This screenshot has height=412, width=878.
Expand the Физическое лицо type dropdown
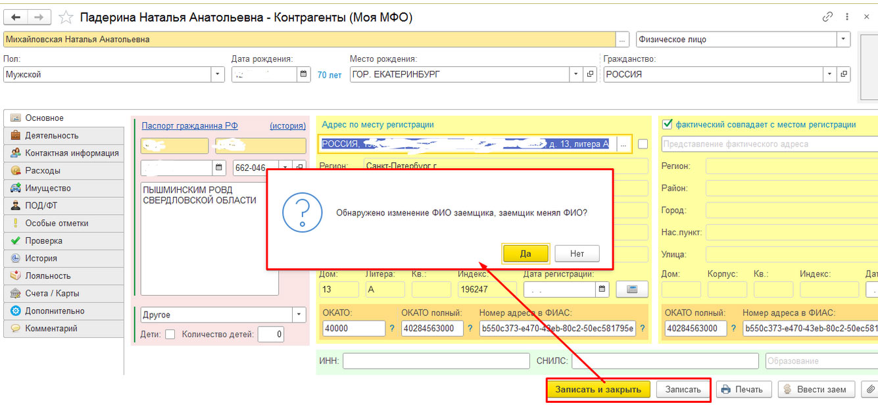pos(844,39)
